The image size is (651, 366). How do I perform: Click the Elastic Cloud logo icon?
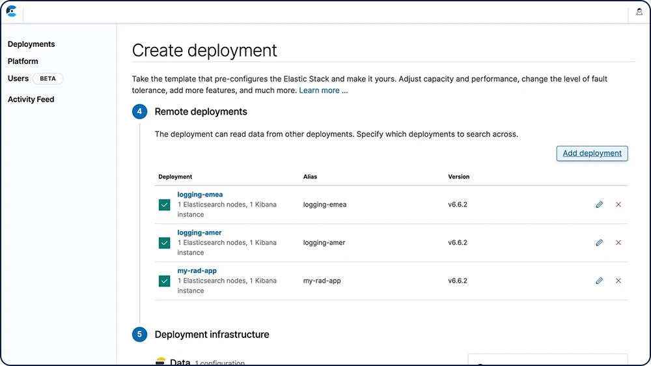(11, 11)
